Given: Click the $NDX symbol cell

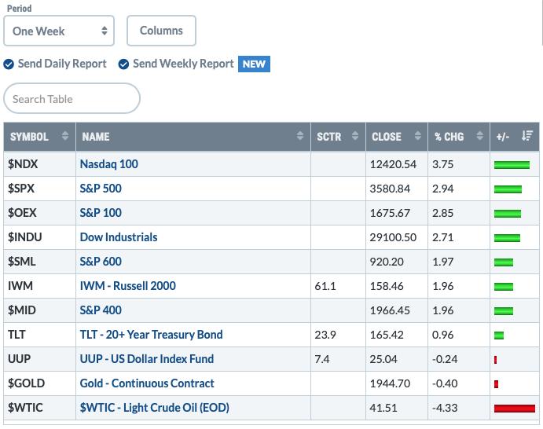Looking at the screenshot, I should point(39,163).
